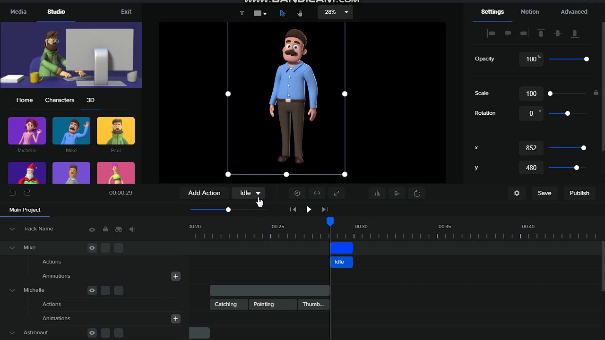This screenshot has height=340, width=605.
Task: Click the fit-width double arrow icon
Action: click(317, 193)
